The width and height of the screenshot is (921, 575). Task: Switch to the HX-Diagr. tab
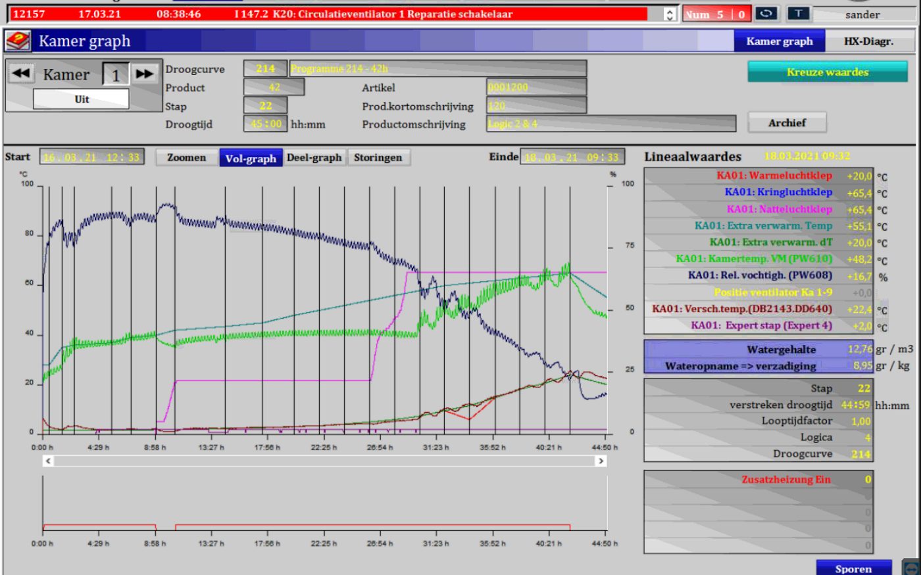[868, 41]
